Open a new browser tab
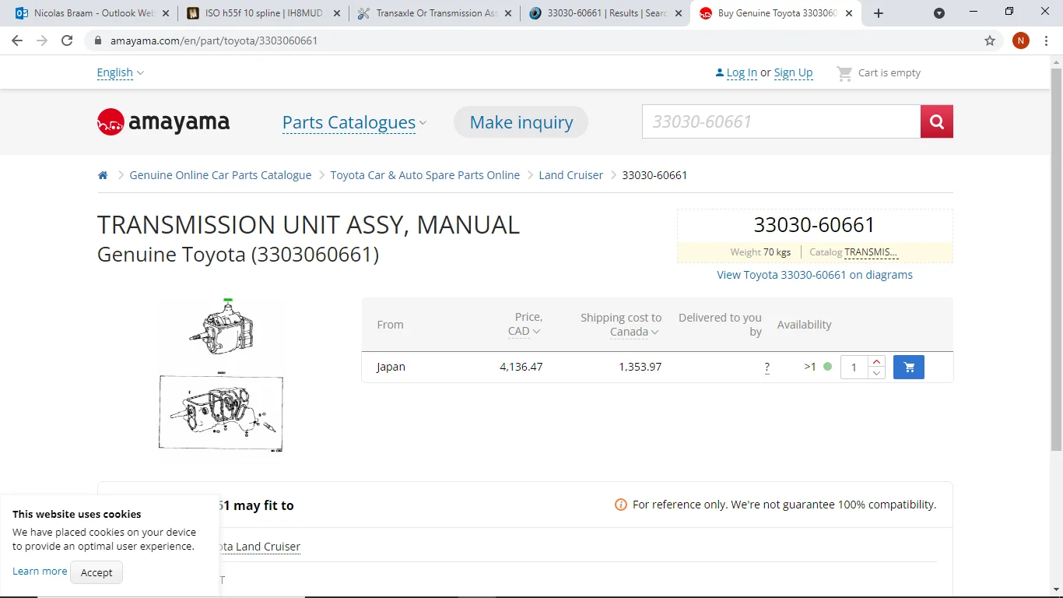1063x598 pixels. pyautogui.click(x=879, y=13)
